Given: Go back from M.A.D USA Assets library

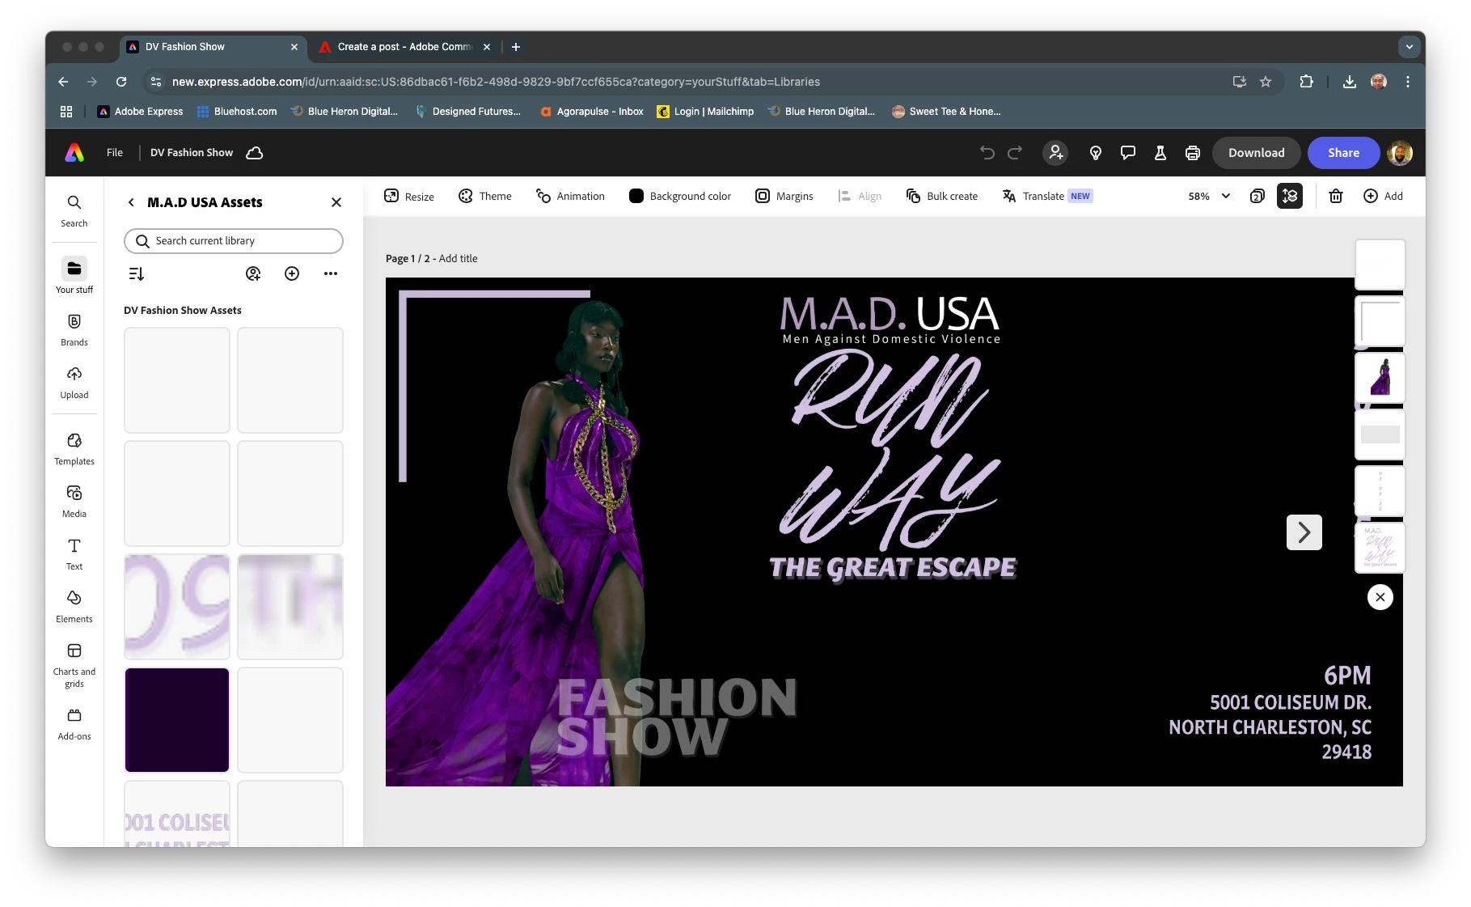Looking at the screenshot, I should [131, 202].
